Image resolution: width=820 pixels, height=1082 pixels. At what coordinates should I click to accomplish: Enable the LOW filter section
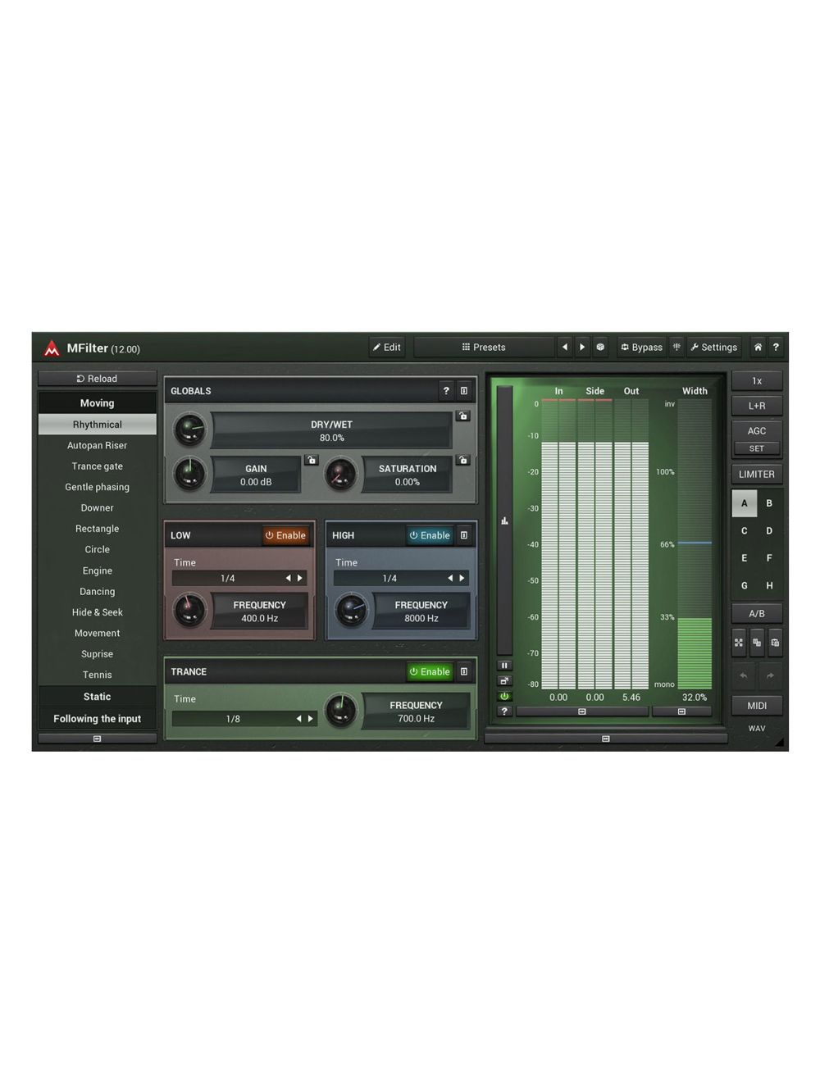[x=286, y=535]
